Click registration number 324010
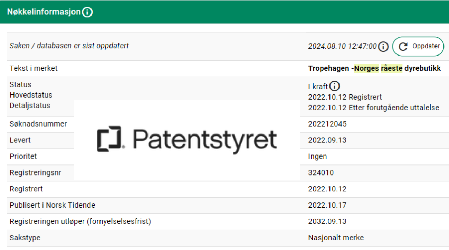This screenshot has height=250, width=449. 321,173
